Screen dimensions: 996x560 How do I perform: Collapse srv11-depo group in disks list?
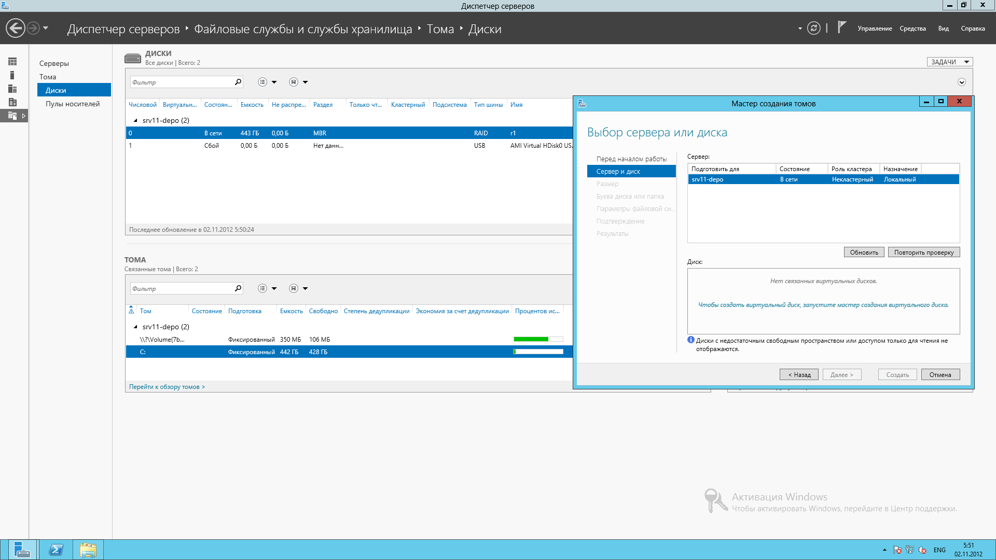coord(135,120)
